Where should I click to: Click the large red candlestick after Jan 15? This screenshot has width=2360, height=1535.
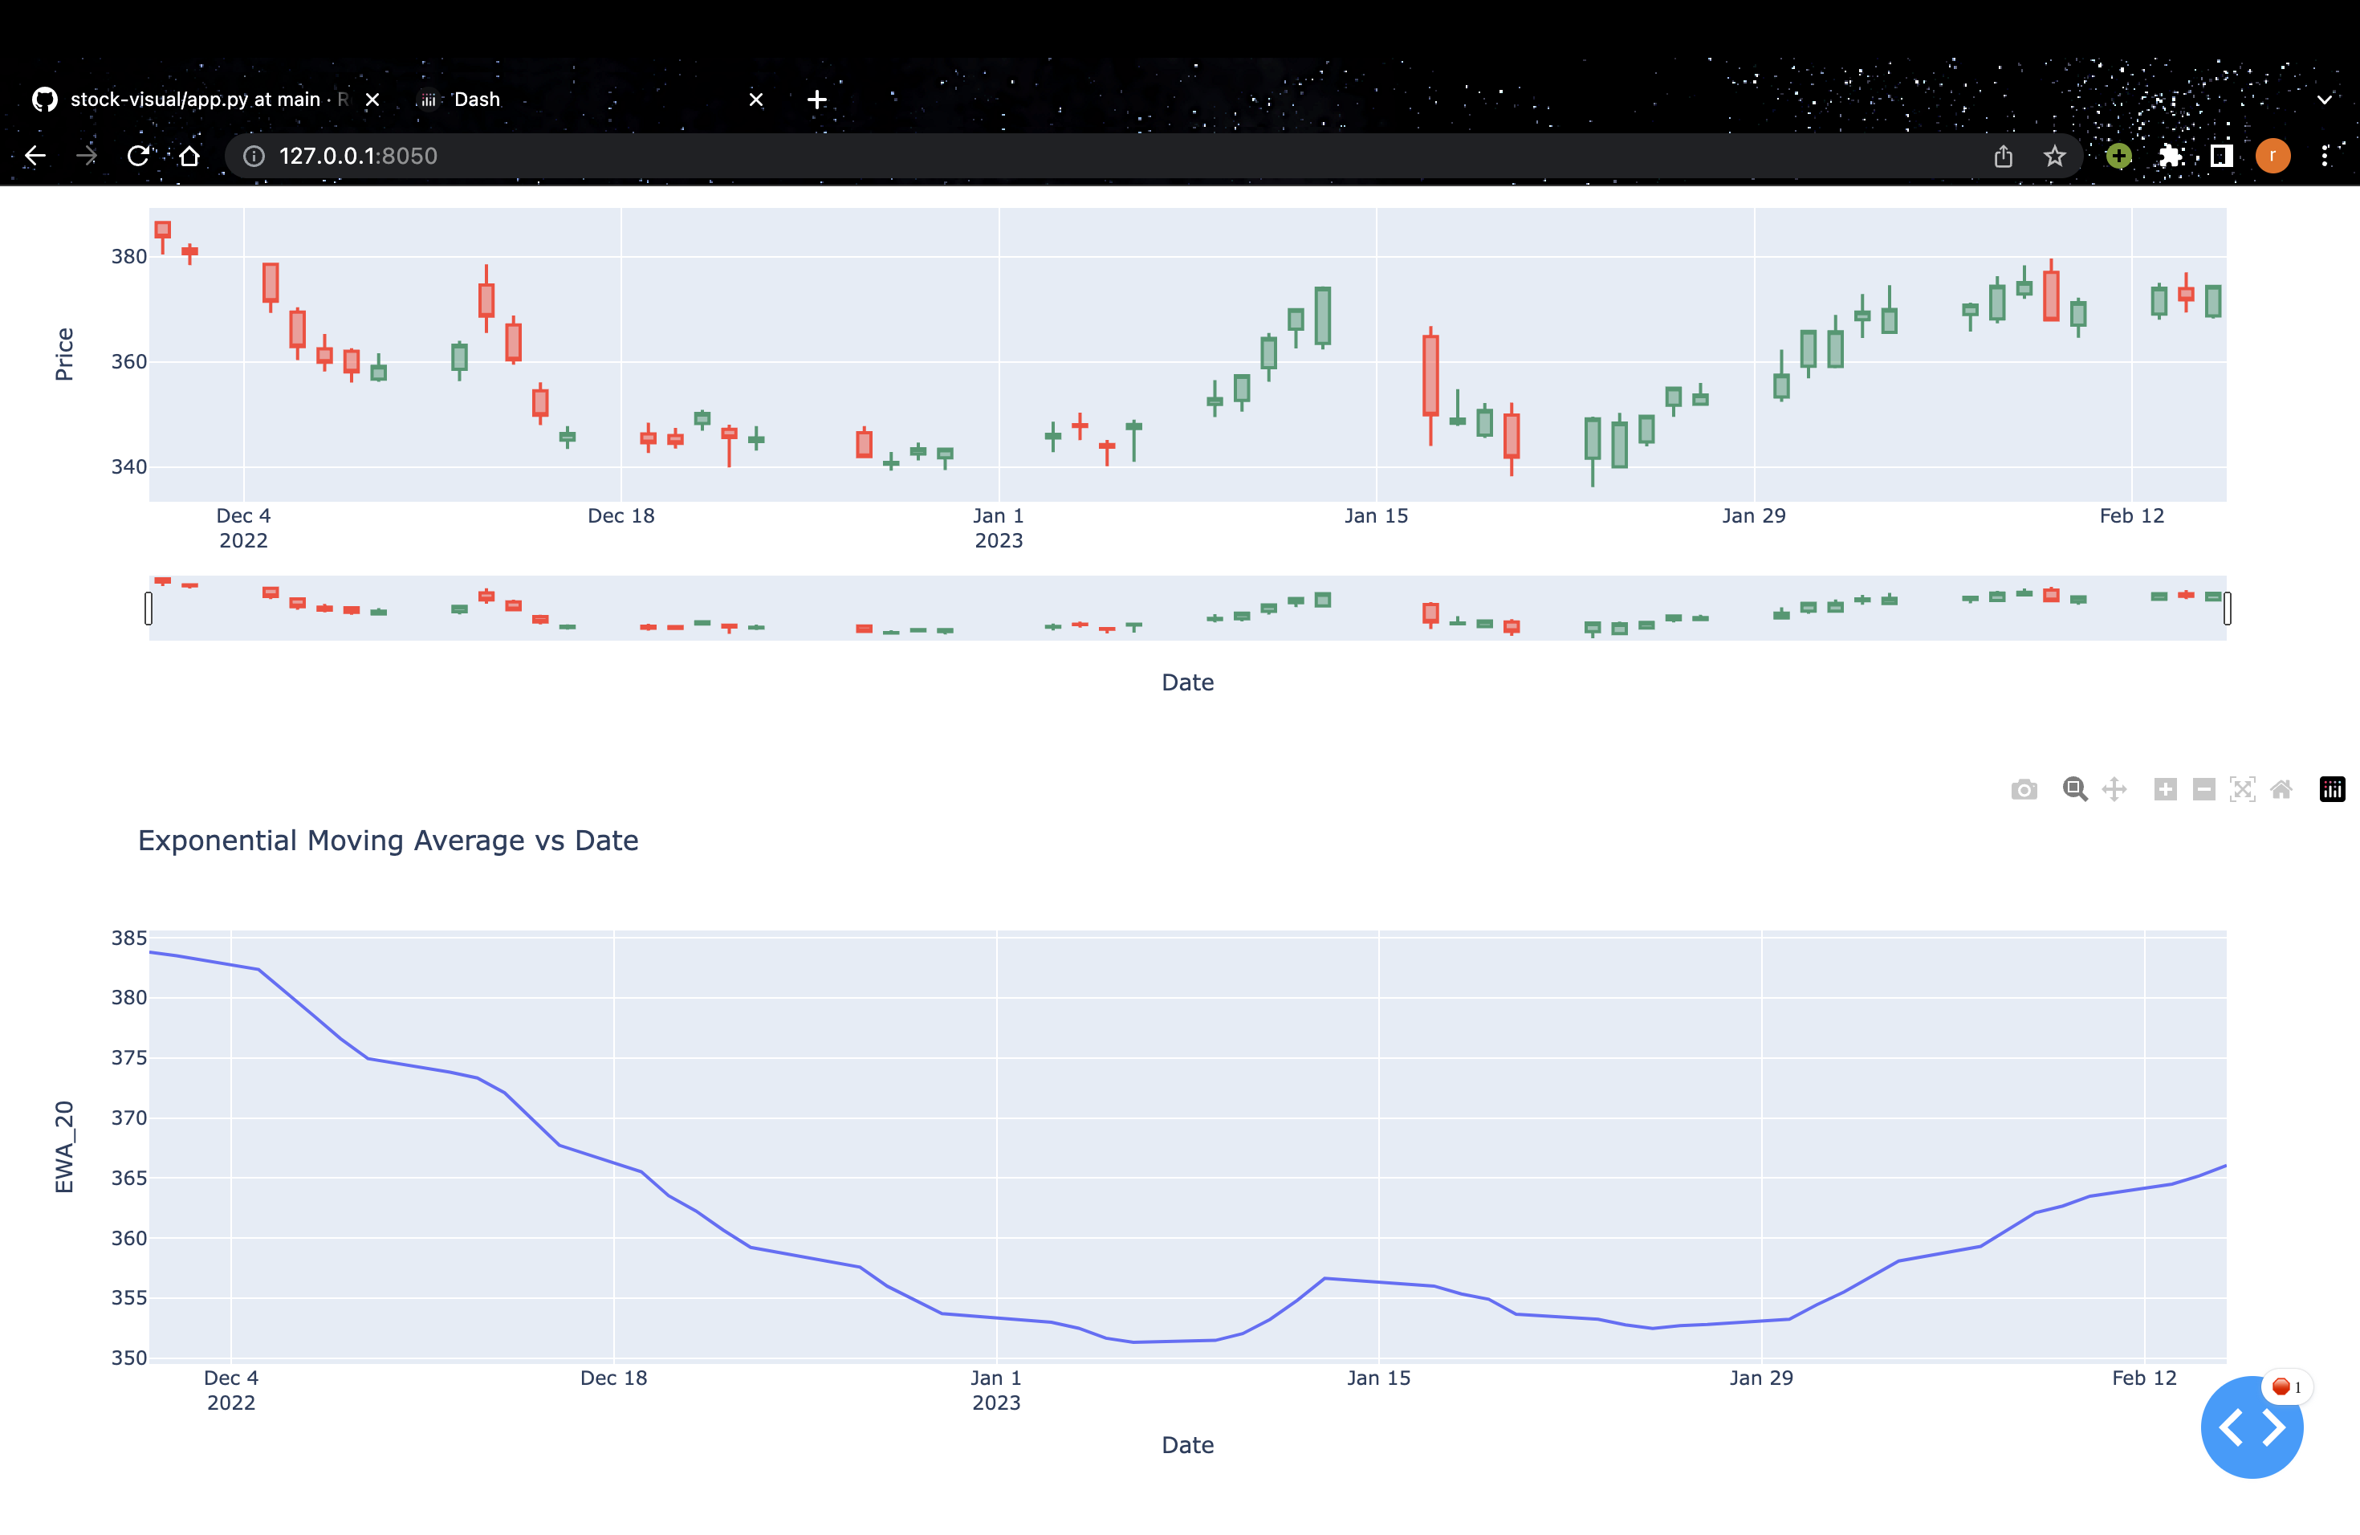point(1431,375)
